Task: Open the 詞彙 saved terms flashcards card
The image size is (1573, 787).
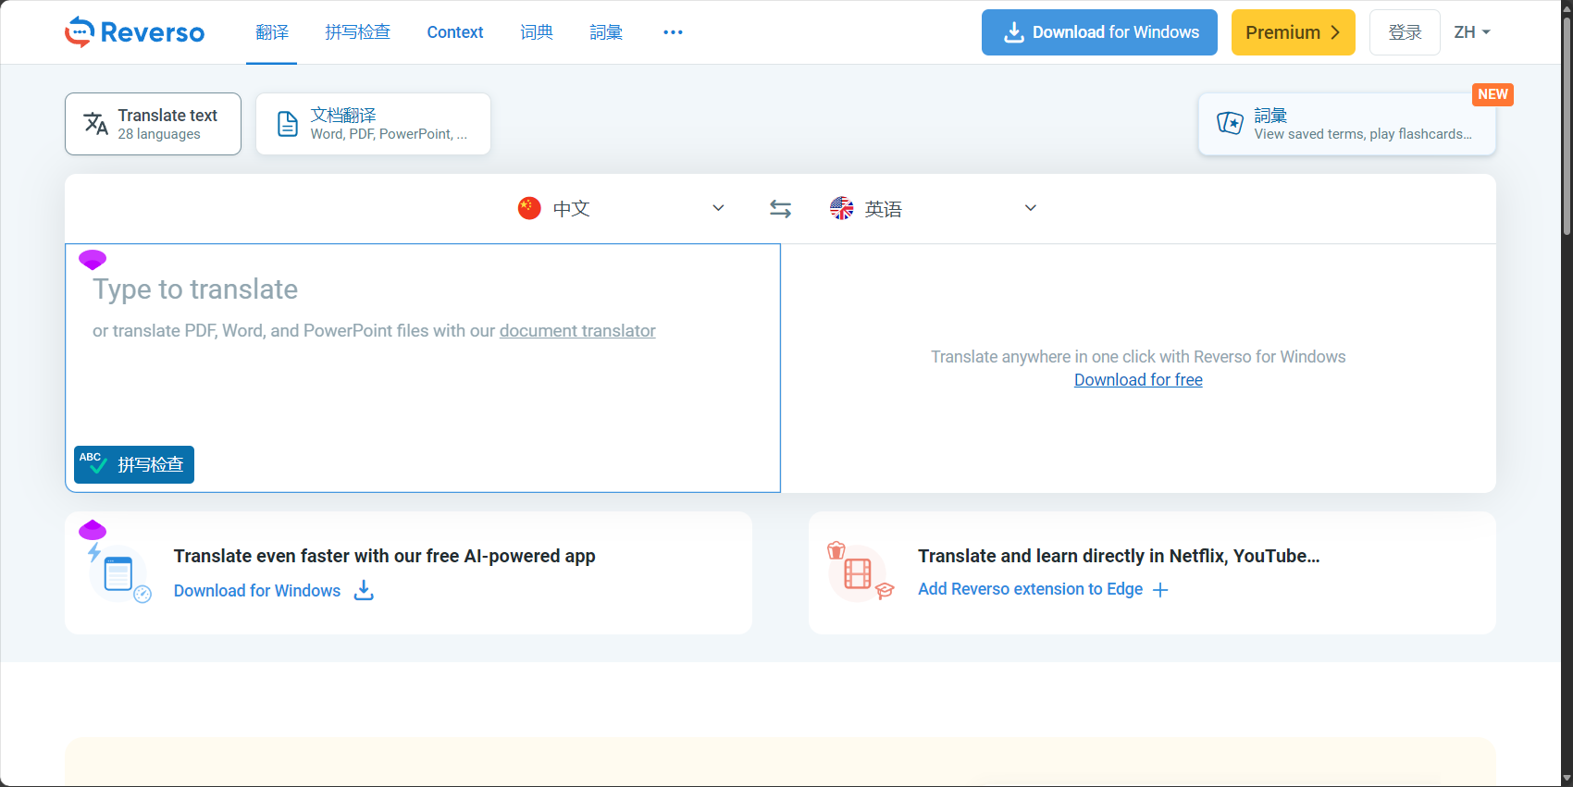Action: pos(1347,124)
